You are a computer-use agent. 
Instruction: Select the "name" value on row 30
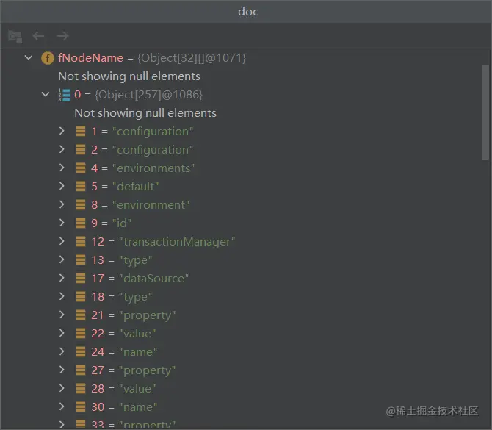point(138,407)
